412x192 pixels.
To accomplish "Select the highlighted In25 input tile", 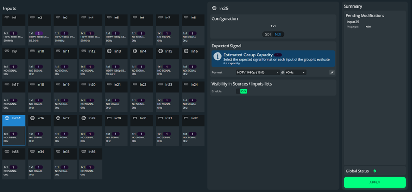I will pos(14,129).
